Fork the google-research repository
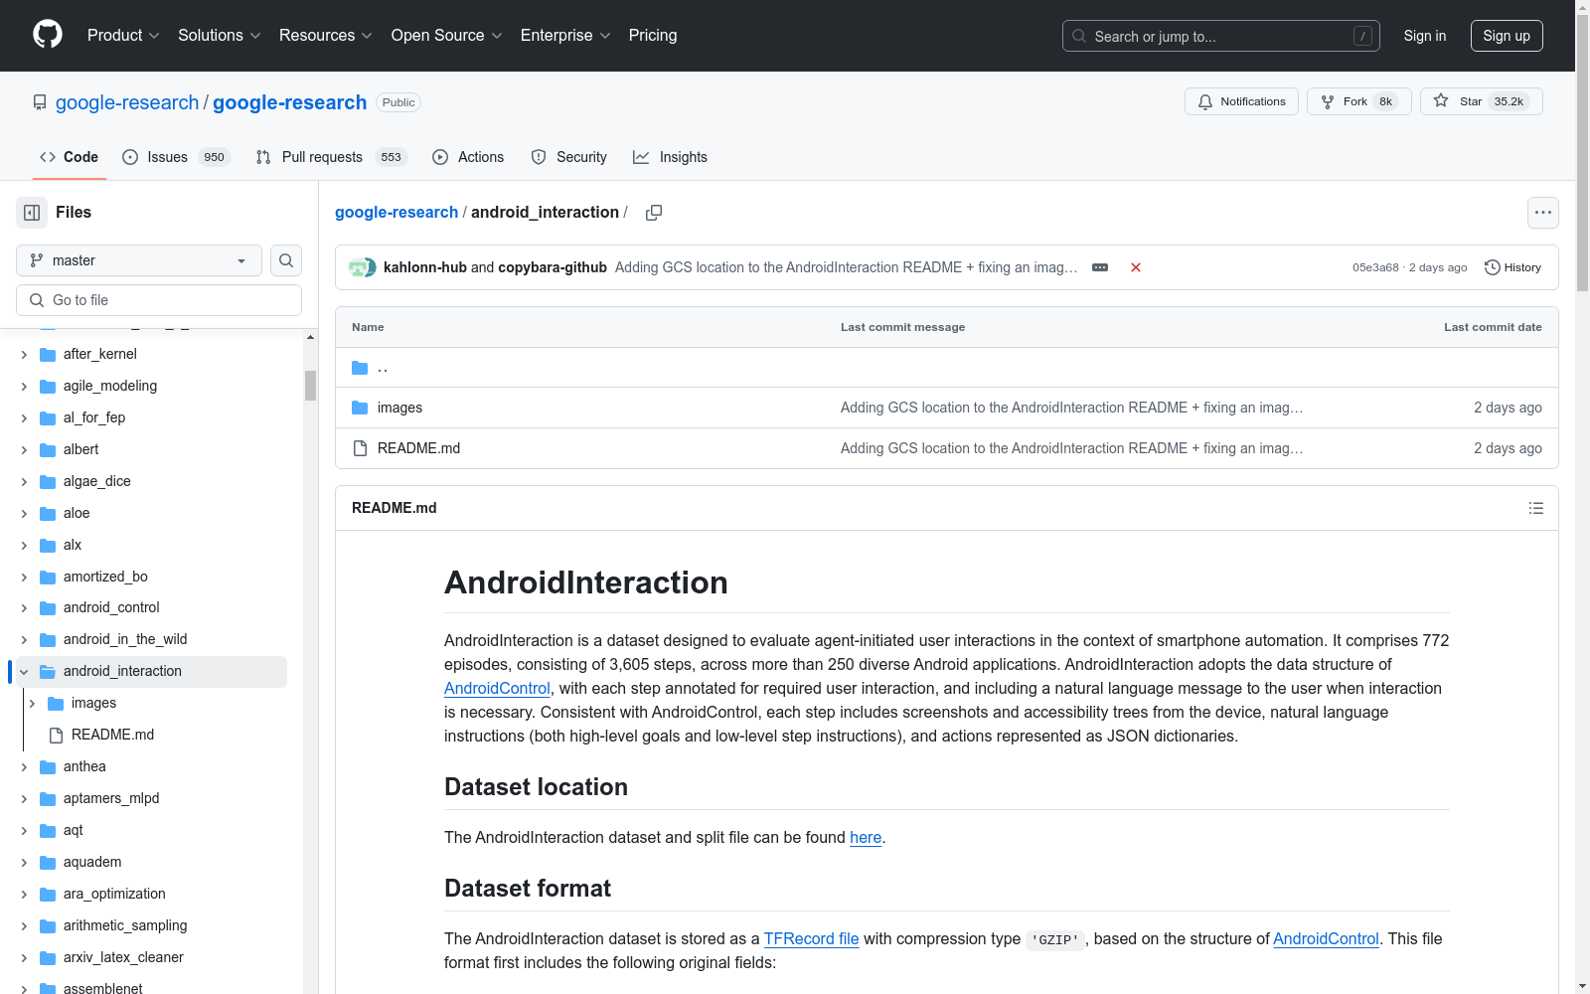 click(1359, 101)
